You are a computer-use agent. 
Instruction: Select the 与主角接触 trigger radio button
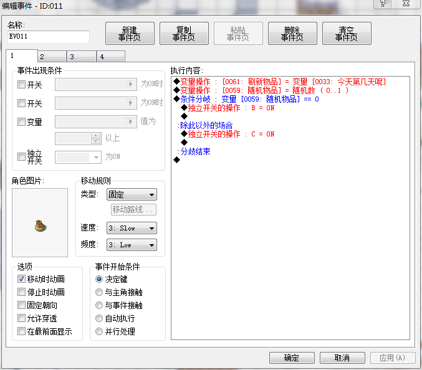click(x=99, y=292)
